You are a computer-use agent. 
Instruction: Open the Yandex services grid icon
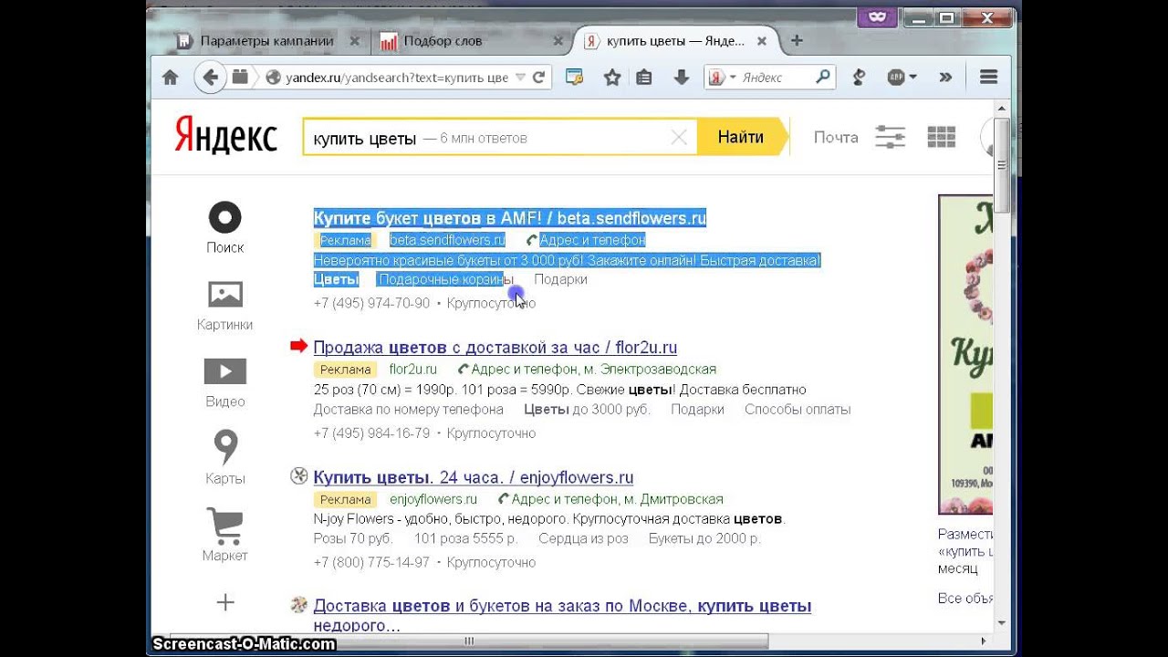coord(941,137)
